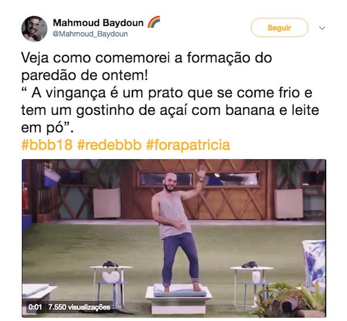Open the Mahmoud Baydoun display name link
The image size is (347, 321).
[98, 23]
